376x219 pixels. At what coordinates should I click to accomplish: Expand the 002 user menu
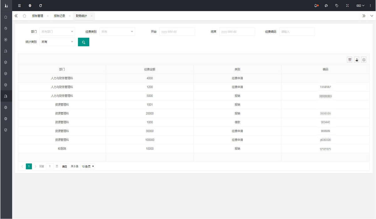[x=360, y=6]
